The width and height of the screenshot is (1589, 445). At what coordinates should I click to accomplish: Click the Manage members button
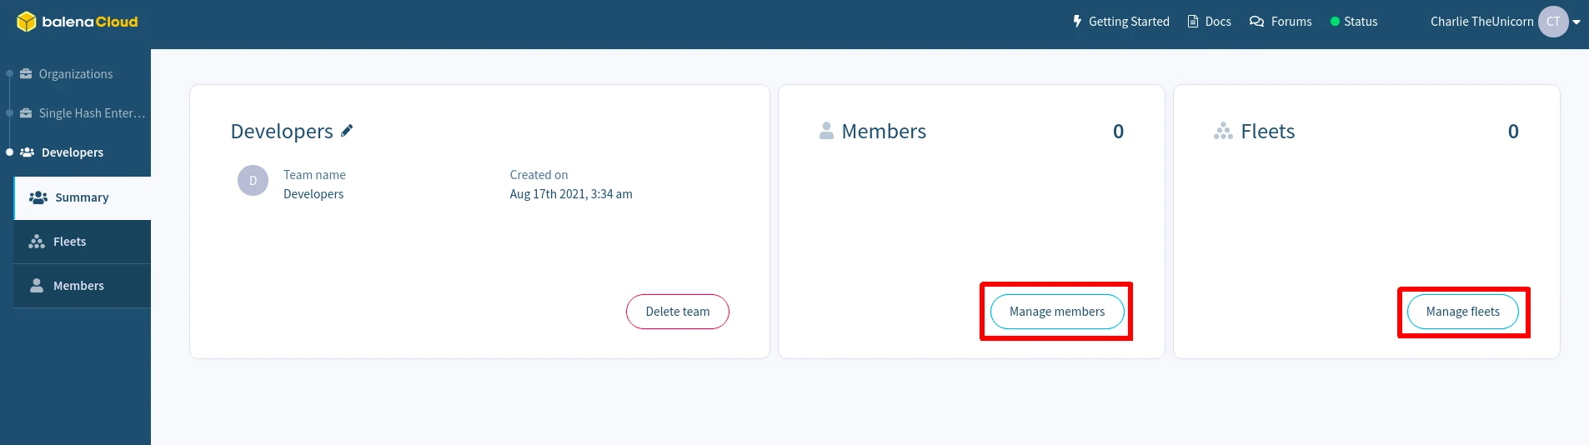[1056, 312]
